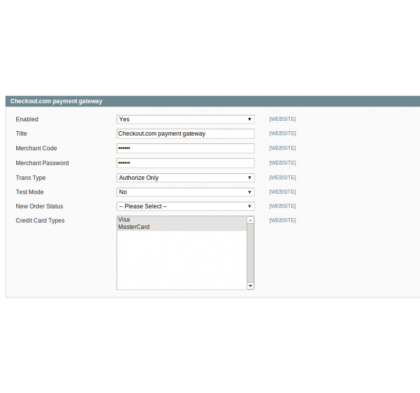Open the Enabled dropdown showing Yes

185,119
